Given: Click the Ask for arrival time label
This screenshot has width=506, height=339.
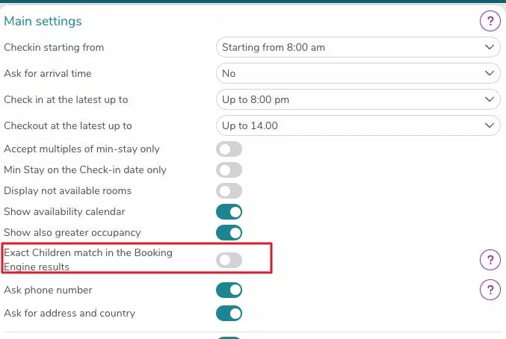Looking at the screenshot, I should click(48, 74).
